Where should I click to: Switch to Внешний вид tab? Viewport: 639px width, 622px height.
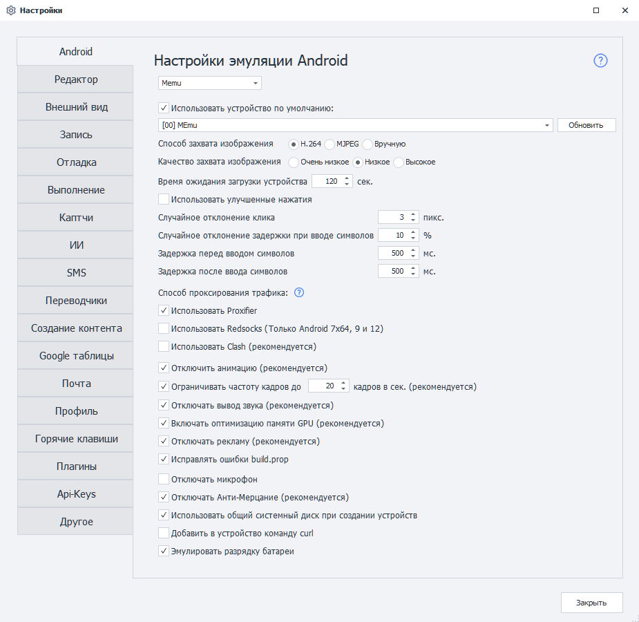pos(75,107)
